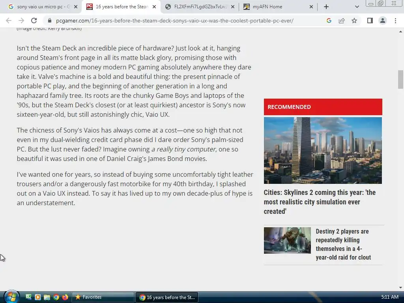
Task: Click the 5:11 AM taskbar clock
Action: [x=390, y=297]
